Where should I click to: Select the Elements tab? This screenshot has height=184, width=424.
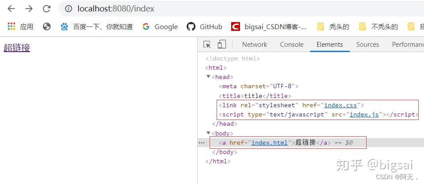click(330, 45)
